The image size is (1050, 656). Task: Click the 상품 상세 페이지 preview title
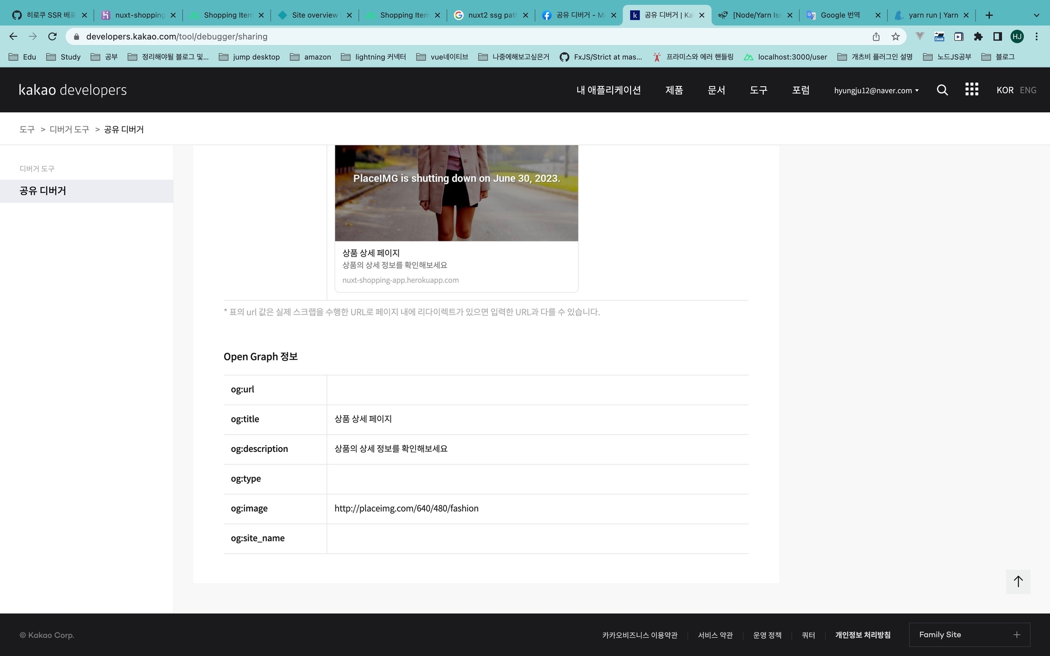(371, 253)
